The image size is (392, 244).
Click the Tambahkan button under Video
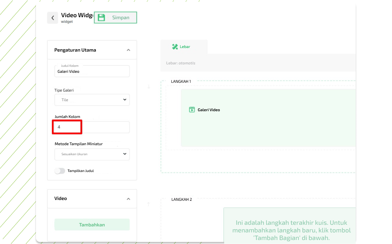coord(92,224)
